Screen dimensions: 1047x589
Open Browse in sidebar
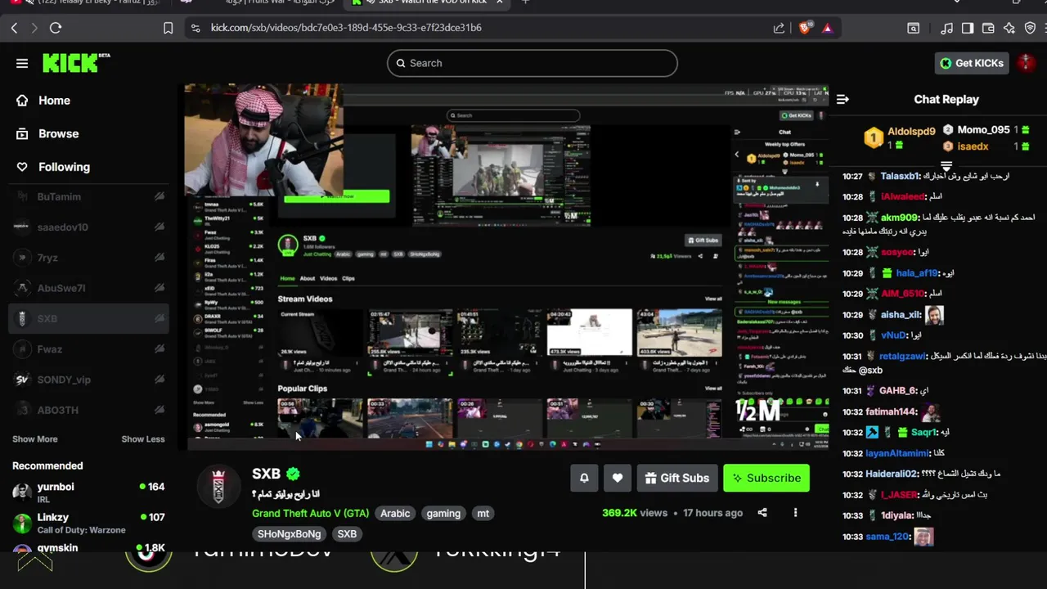tap(58, 133)
